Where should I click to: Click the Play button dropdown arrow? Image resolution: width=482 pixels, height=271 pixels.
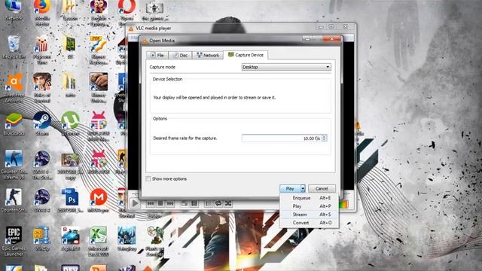[303, 189]
